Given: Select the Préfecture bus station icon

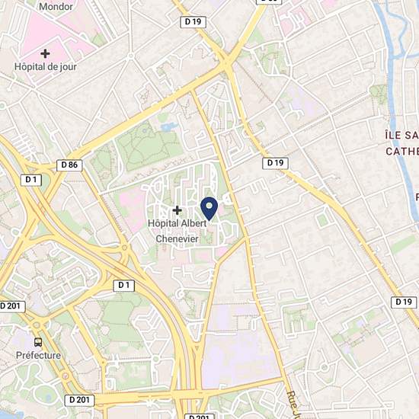Looking at the screenshot, I should [x=38, y=342].
